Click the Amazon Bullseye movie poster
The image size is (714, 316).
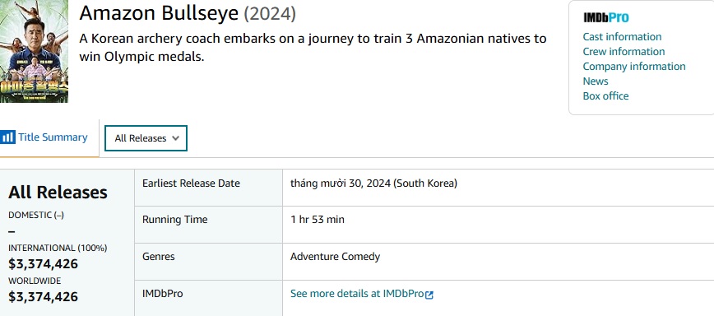35,51
